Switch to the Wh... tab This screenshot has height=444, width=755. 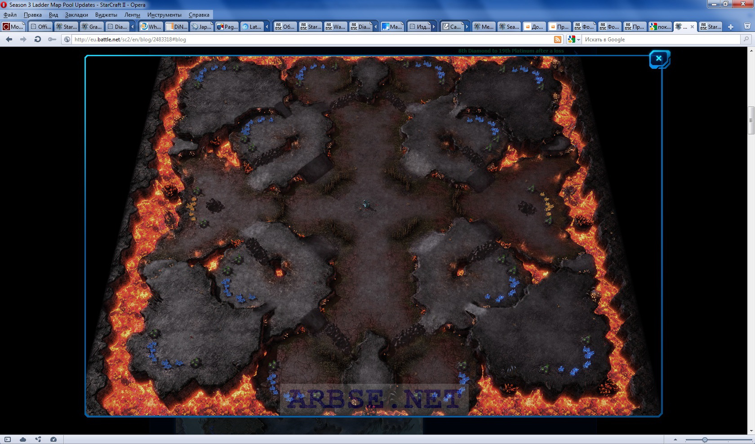coord(151,27)
